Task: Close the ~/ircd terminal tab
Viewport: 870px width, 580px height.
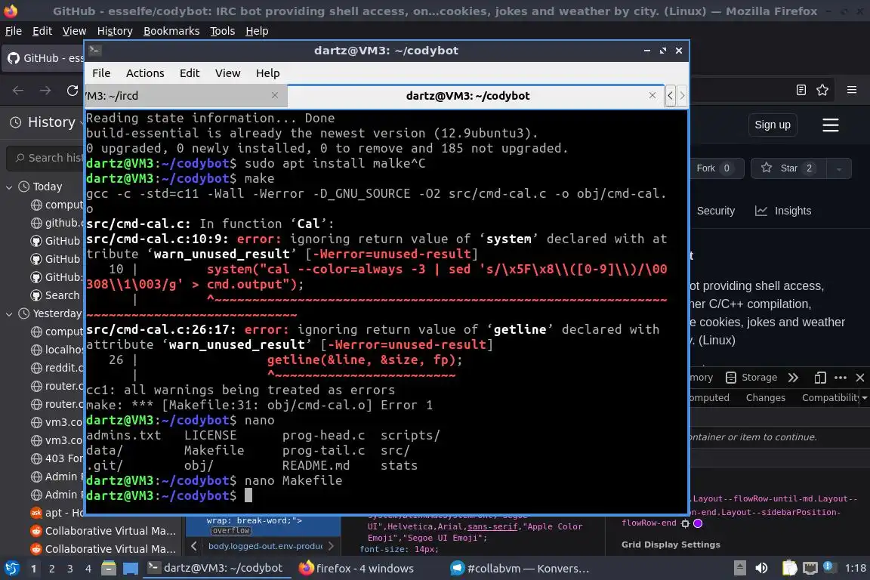Action: pyautogui.click(x=275, y=95)
